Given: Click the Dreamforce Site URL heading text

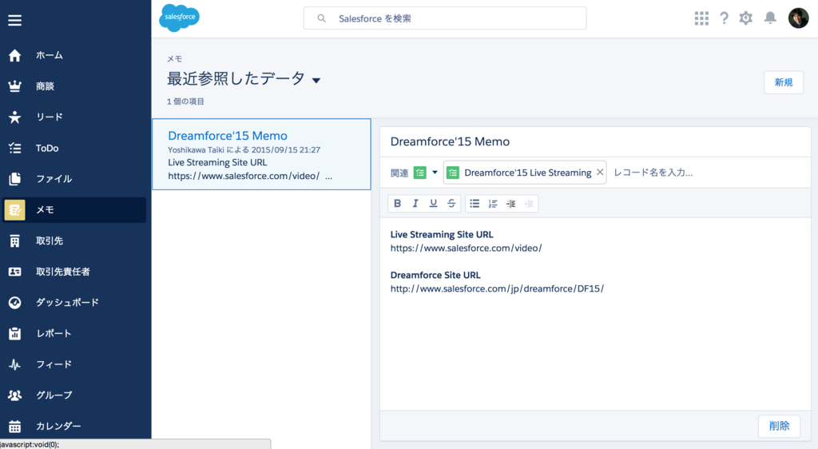Looking at the screenshot, I should point(435,276).
